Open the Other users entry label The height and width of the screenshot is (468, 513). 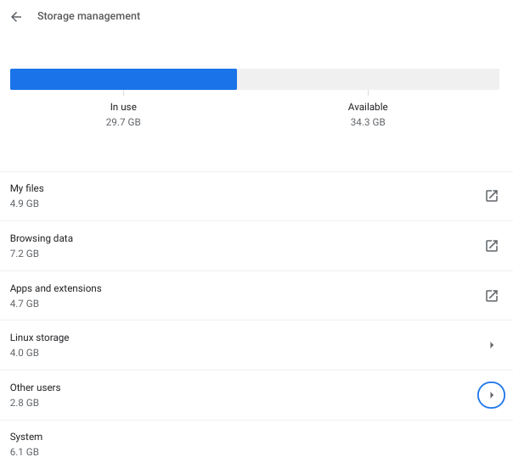point(36,387)
